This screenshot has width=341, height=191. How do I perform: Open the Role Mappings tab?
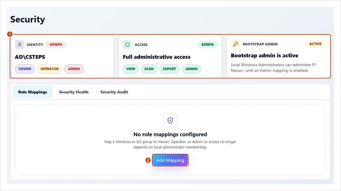[33, 92]
